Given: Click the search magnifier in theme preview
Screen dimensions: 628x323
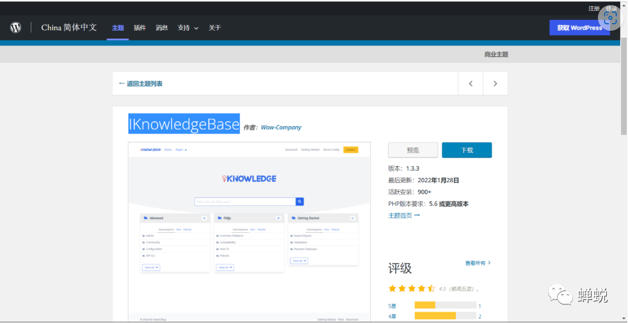Looking at the screenshot, I should click(x=300, y=201).
